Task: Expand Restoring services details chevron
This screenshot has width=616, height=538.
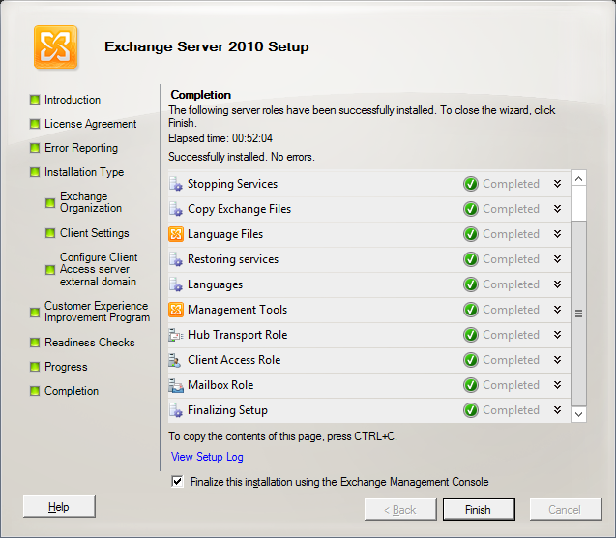Action: pos(557,259)
